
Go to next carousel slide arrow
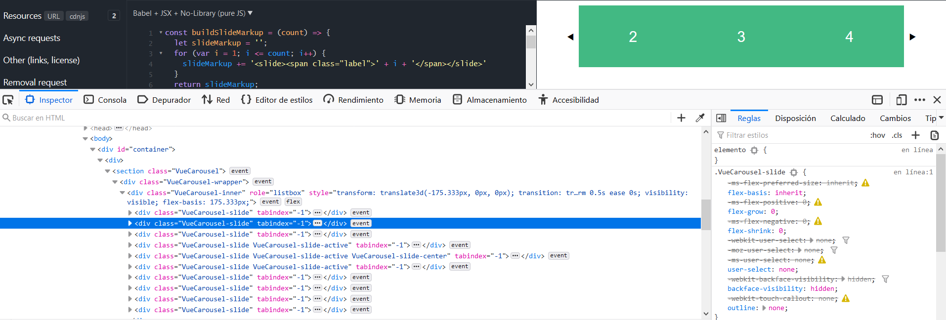[x=912, y=37]
